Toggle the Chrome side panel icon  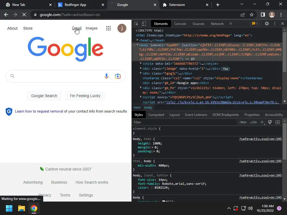tap(263, 15)
